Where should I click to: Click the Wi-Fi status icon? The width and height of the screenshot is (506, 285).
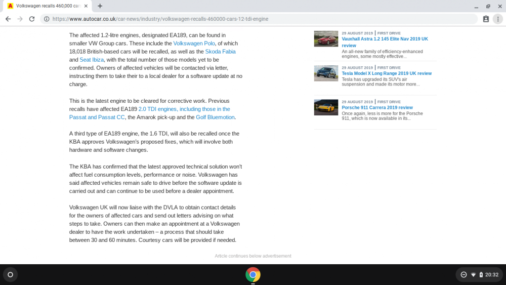474,275
